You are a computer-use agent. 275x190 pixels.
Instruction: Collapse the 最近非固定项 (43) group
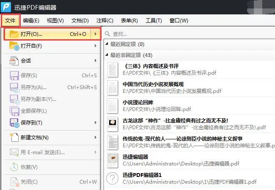click(x=107, y=55)
